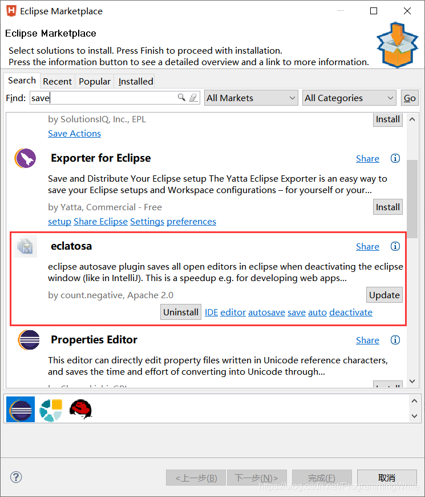Image resolution: width=425 pixels, height=497 pixels.
Task: Click the search magnifier icon in Find field
Action: (x=181, y=97)
